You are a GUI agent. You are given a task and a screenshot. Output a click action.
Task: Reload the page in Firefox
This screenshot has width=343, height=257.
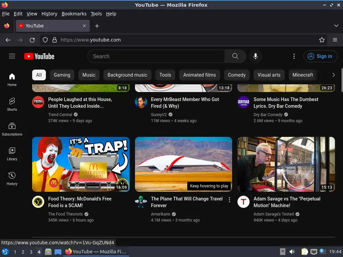[x=32, y=40]
